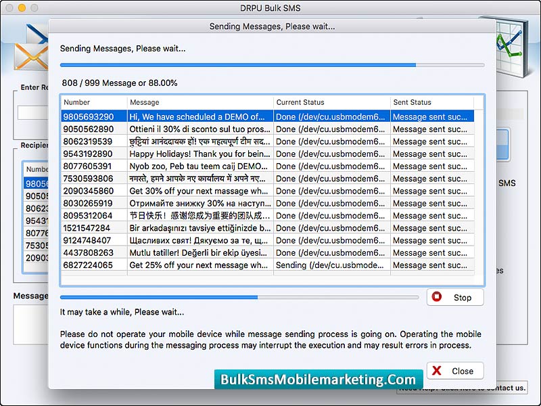Screen dimensions: 541x406
Task: Click the yellow minimize window button
Action: coord(22,8)
